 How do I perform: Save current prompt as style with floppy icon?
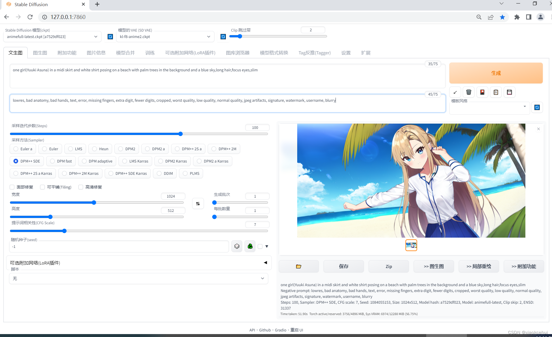[509, 92]
